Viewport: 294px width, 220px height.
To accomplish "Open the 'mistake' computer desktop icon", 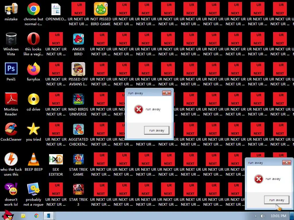I will (x=11, y=9).
